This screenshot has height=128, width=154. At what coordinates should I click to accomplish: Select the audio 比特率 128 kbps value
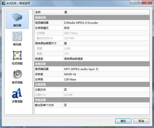[106, 79]
